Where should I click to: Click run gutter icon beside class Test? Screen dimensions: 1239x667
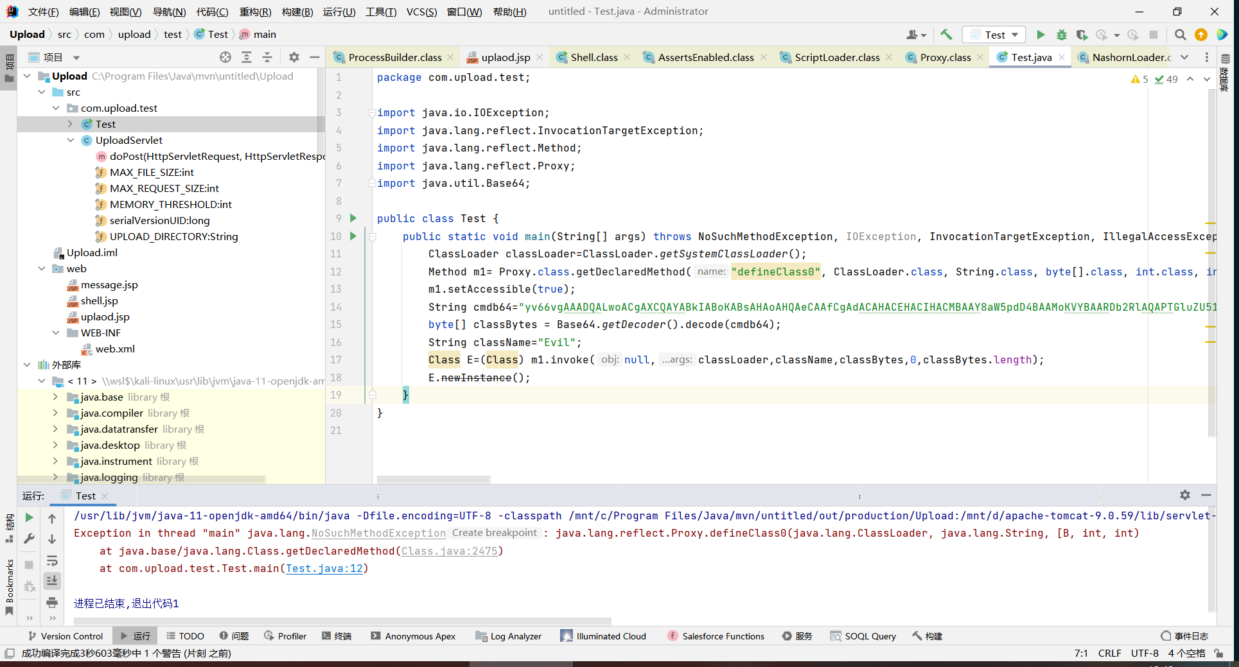tap(353, 218)
